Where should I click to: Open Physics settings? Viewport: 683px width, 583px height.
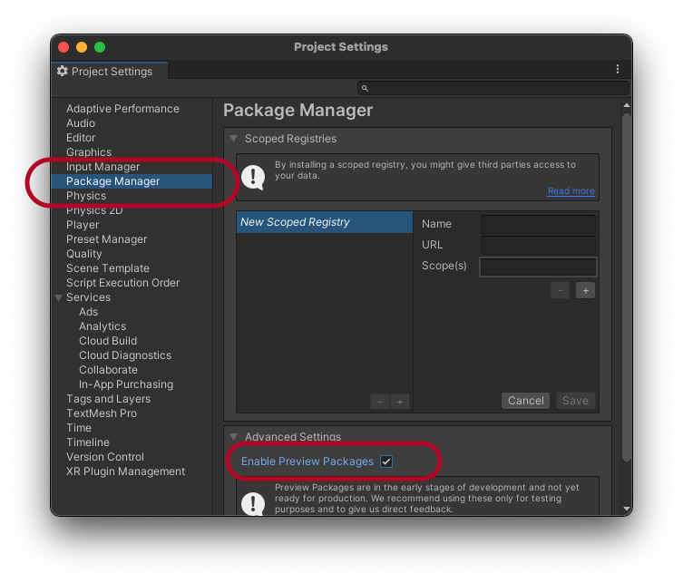(86, 196)
